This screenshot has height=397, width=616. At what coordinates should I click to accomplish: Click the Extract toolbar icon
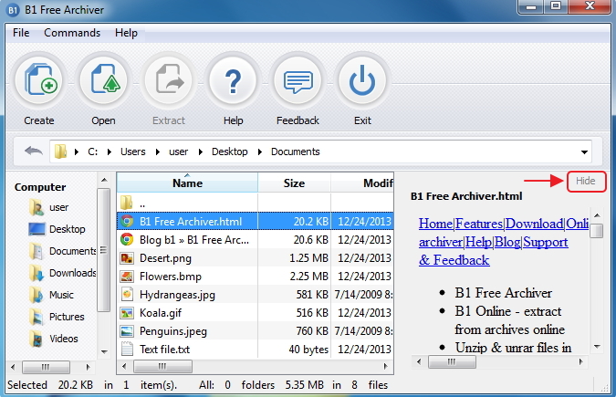169,81
